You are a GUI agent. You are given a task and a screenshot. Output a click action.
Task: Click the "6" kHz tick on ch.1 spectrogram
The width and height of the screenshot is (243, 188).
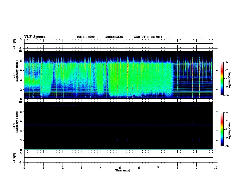pos(21,71)
